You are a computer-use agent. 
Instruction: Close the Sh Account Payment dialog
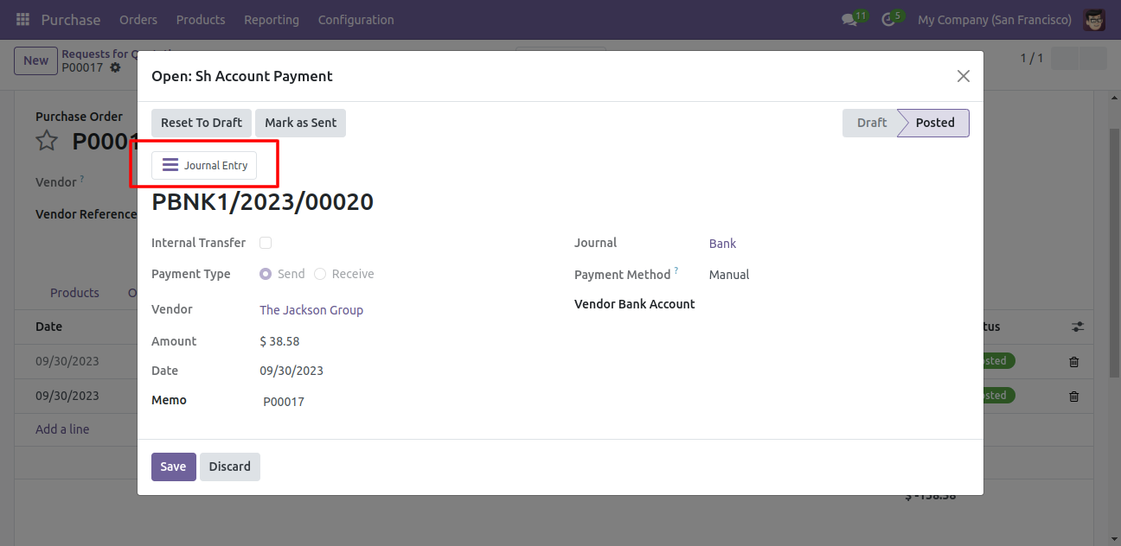963,76
